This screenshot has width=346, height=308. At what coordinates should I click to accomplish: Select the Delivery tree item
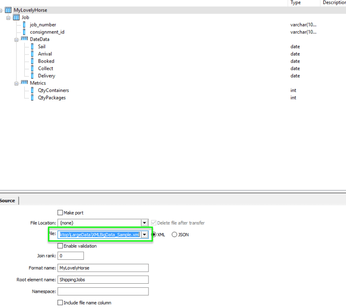point(47,76)
